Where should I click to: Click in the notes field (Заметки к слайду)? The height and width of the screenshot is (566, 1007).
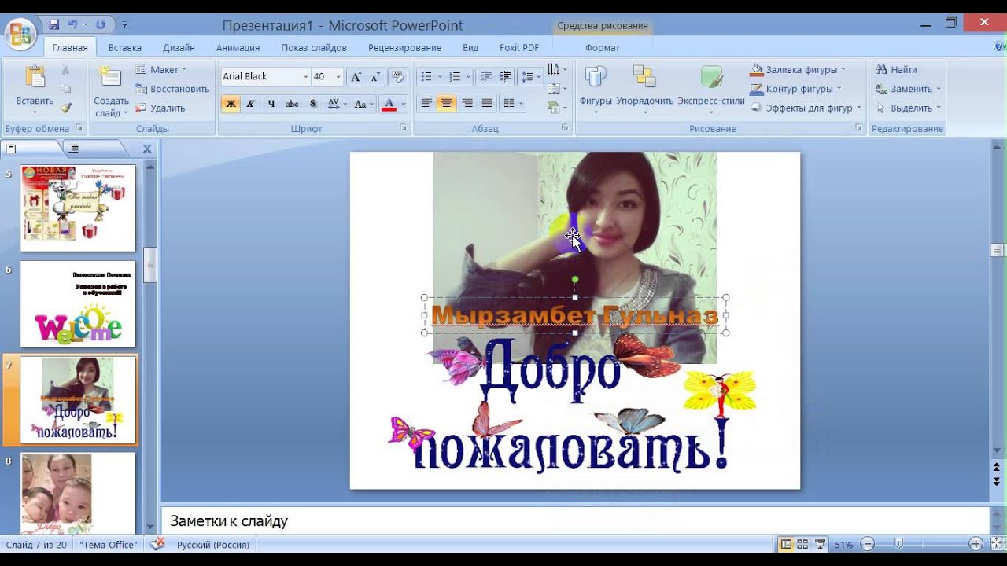click(x=575, y=521)
